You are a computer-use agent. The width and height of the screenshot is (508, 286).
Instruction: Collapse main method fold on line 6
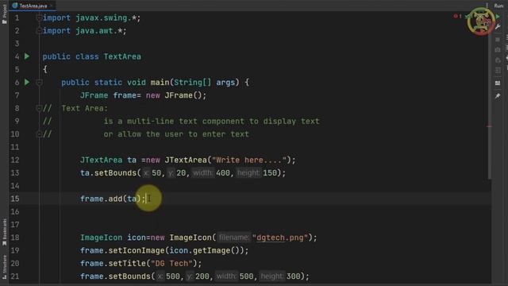point(39,83)
